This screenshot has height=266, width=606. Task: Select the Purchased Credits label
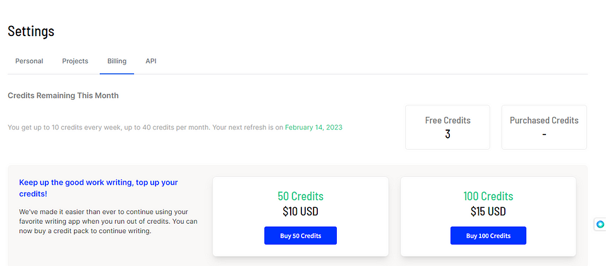544,120
